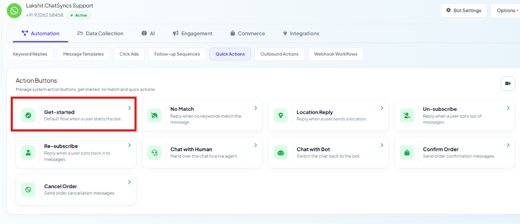
Task: Click the Get-started card title
Action: 59,112
